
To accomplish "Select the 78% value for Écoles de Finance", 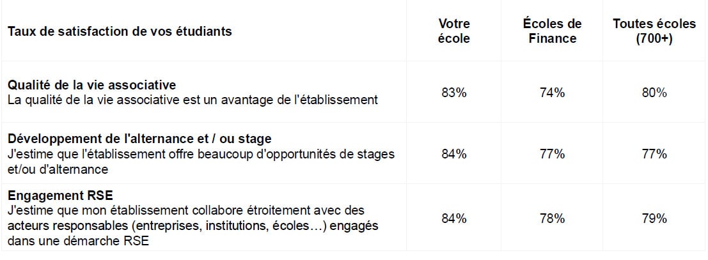I will point(552,218).
